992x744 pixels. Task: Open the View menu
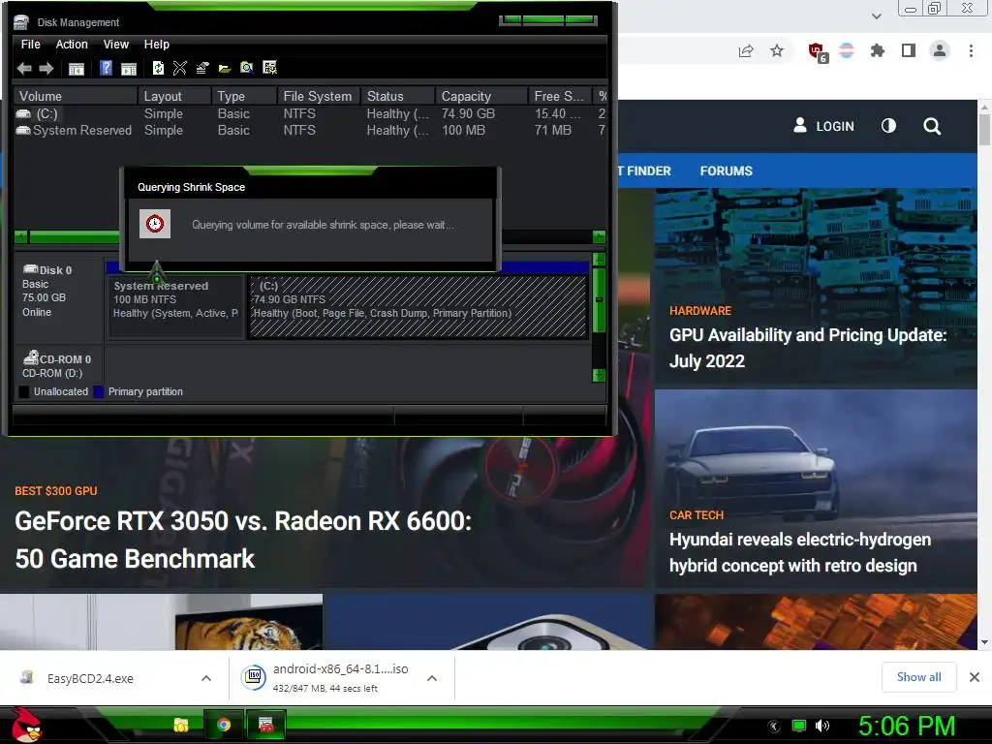116,45
